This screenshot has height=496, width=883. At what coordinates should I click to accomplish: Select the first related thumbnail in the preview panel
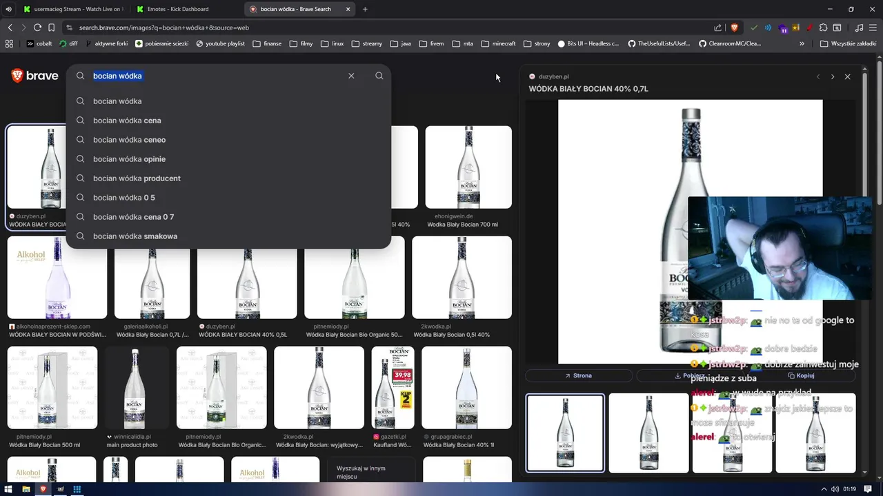tap(565, 433)
